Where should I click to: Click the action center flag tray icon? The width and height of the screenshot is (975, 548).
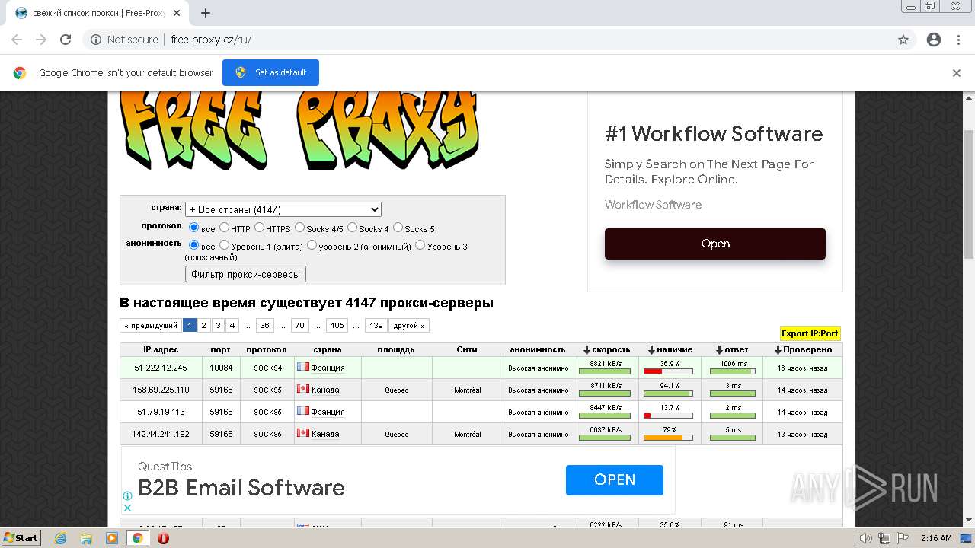tap(903, 538)
